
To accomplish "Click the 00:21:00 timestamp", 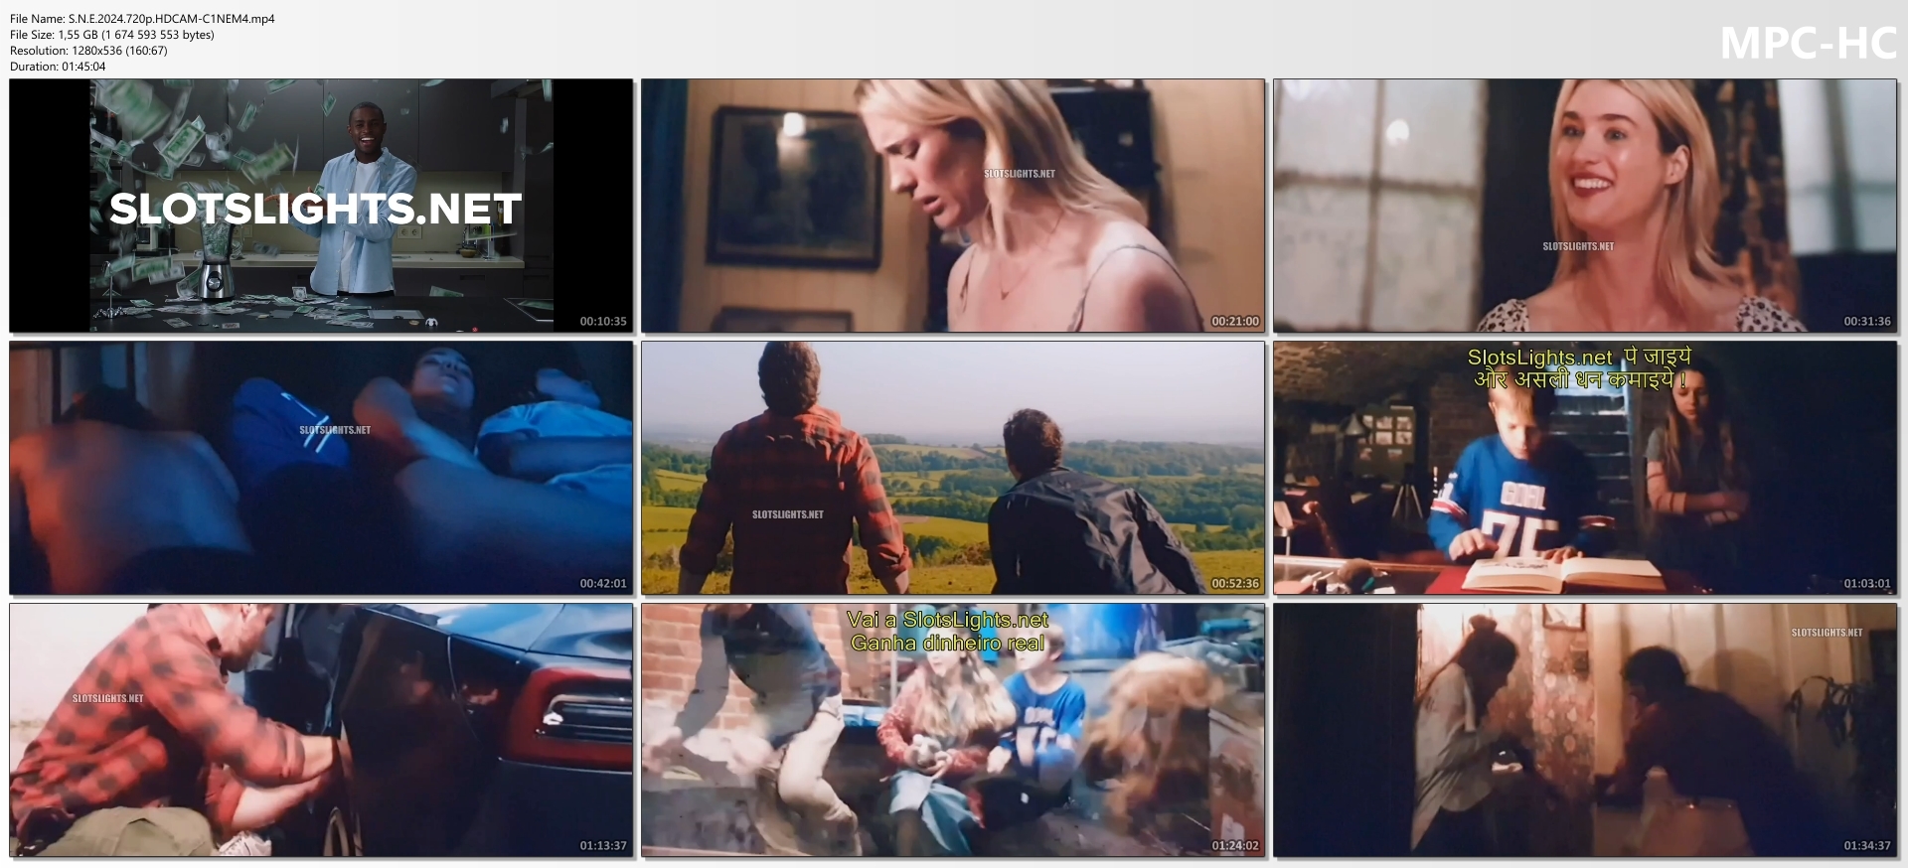I will [x=1235, y=322].
